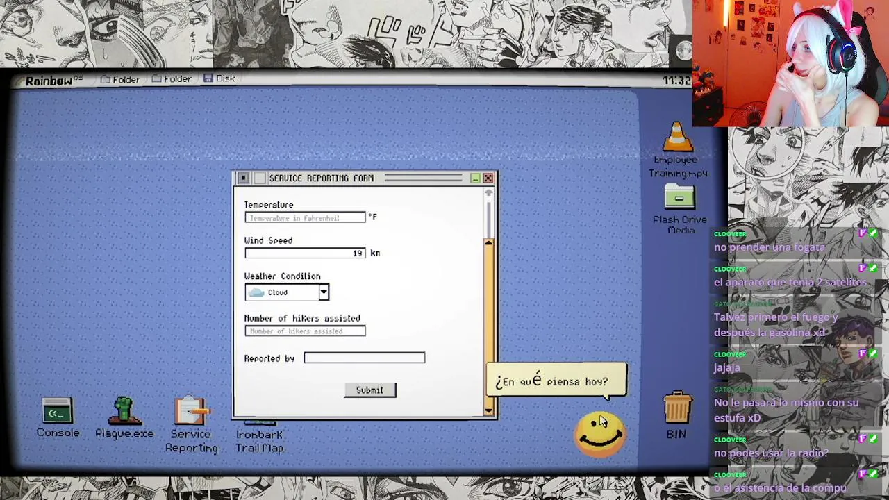Viewport: 889px width, 500px height.
Task: Expand the Weather Condition dropdown arrow
Action: pyautogui.click(x=324, y=292)
